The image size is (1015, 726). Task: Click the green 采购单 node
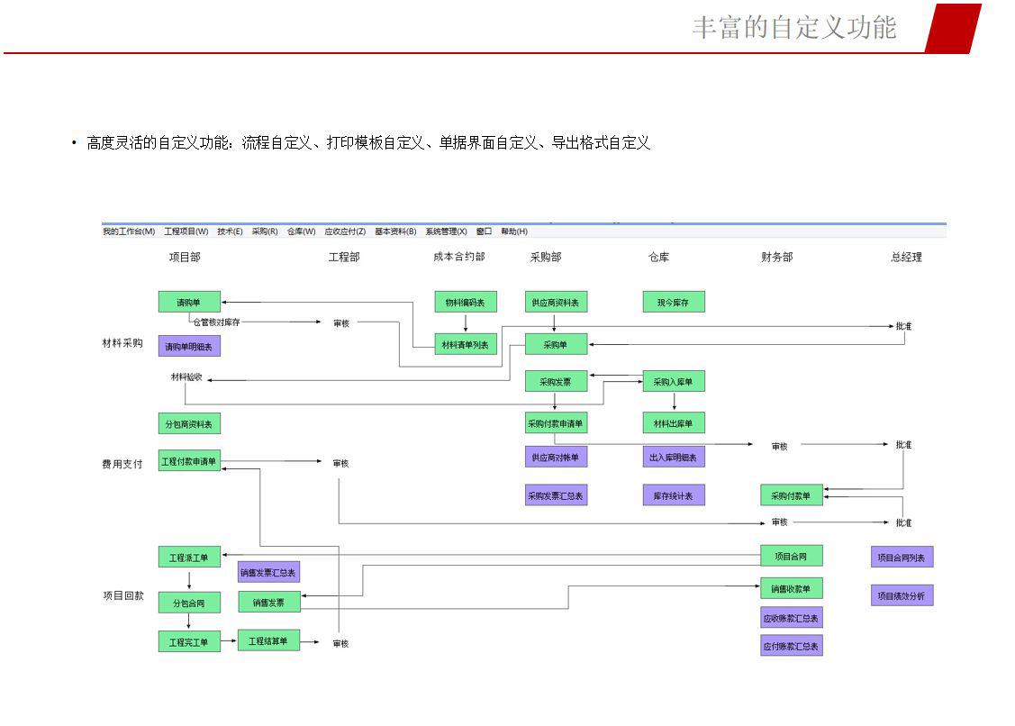coord(556,344)
